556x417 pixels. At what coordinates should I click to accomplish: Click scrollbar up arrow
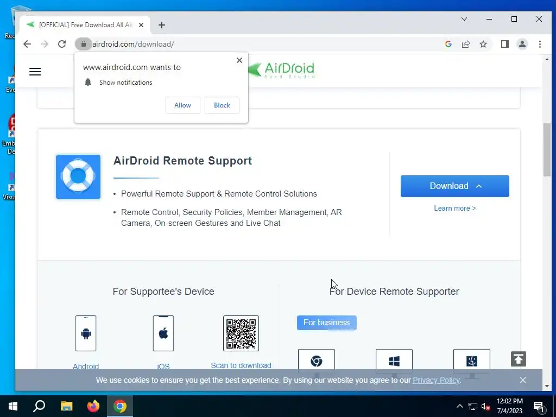pyautogui.click(x=547, y=59)
